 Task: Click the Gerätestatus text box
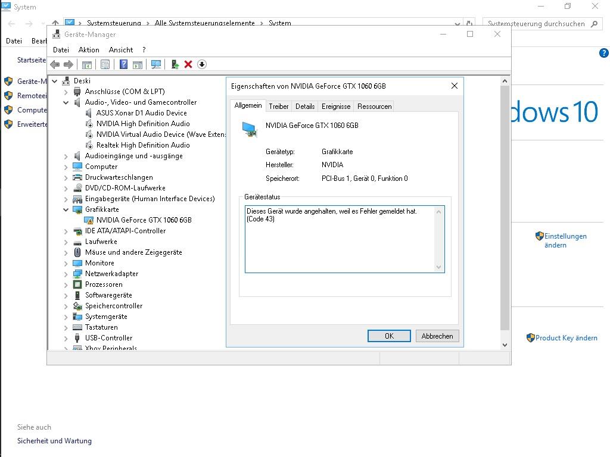click(x=345, y=239)
